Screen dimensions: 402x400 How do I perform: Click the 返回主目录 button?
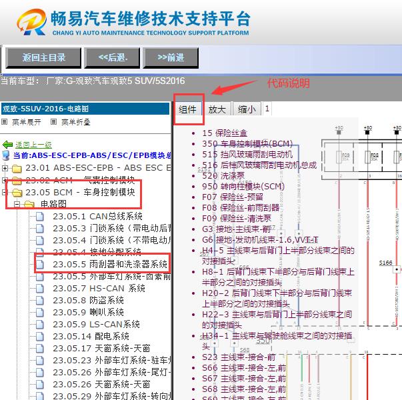pos(43,58)
